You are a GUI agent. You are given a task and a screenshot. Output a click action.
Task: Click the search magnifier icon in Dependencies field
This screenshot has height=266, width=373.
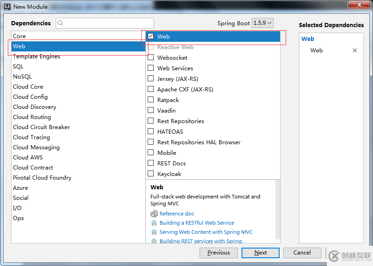pyautogui.click(x=61, y=23)
